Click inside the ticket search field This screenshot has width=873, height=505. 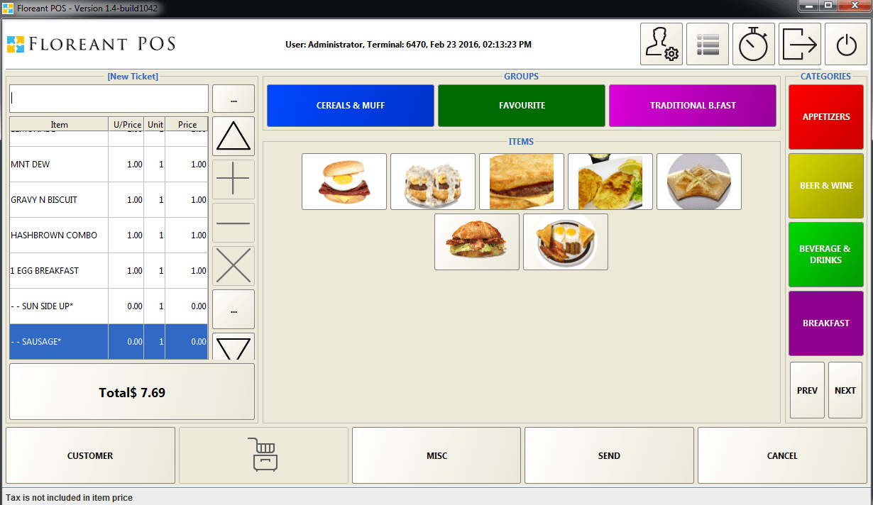(108, 98)
